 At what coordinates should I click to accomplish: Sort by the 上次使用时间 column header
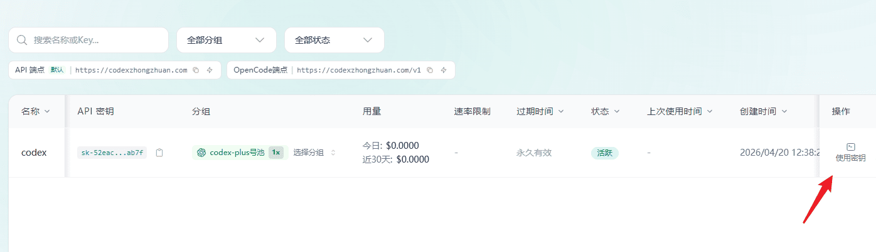click(x=681, y=111)
